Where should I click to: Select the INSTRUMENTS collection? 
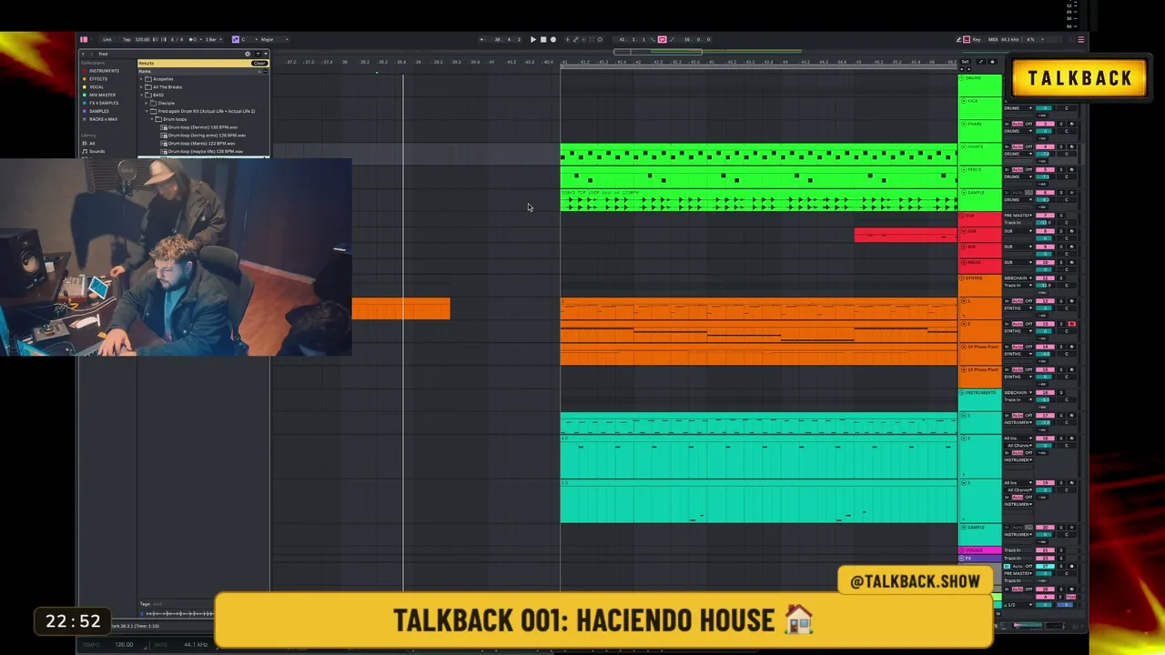tap(104, 71)
